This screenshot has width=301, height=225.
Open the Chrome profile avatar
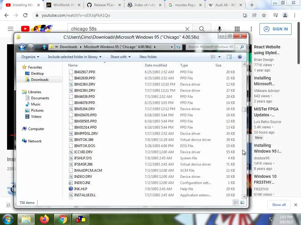tap(285, 15)
